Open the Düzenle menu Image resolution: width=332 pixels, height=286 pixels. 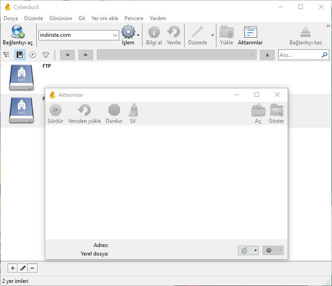coord(34,18)
